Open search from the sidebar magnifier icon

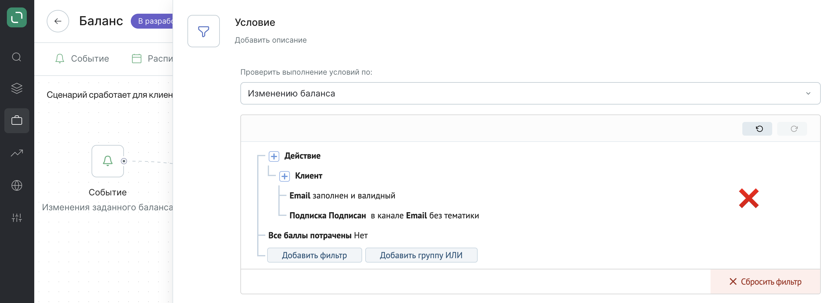17,57
